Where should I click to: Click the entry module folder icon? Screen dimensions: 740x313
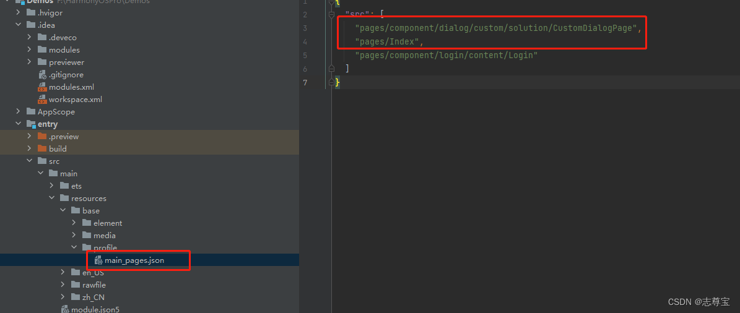click(x=31, y=124)
